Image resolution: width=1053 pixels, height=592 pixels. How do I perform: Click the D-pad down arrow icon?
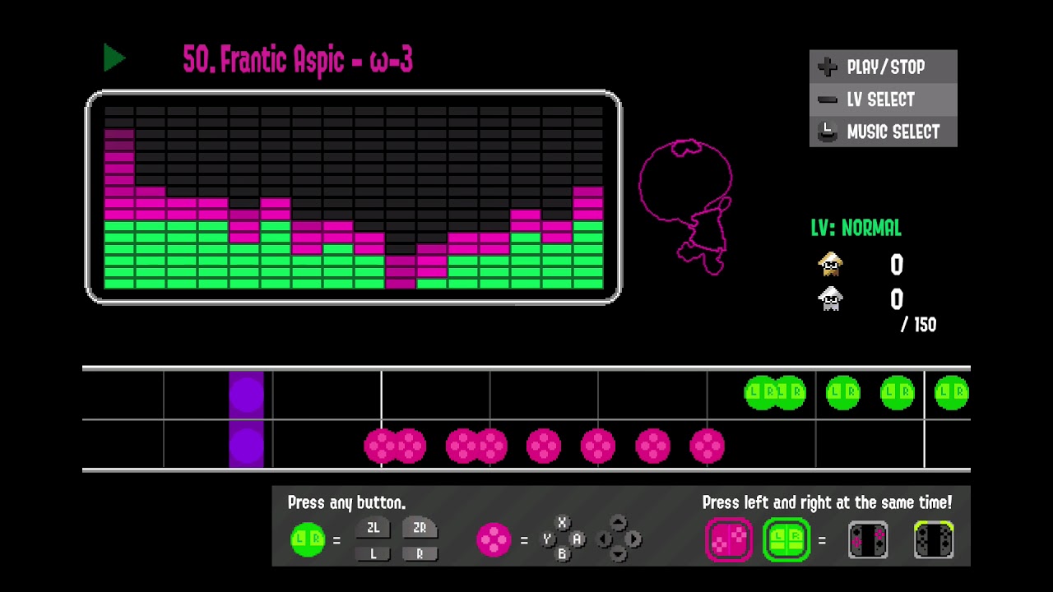click(x=619, y=554)
